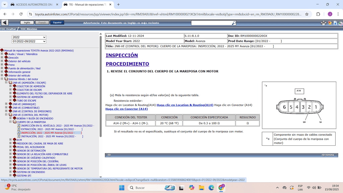Switch document language to Inglés
This screenshot has height=193, width=343.
27,23
